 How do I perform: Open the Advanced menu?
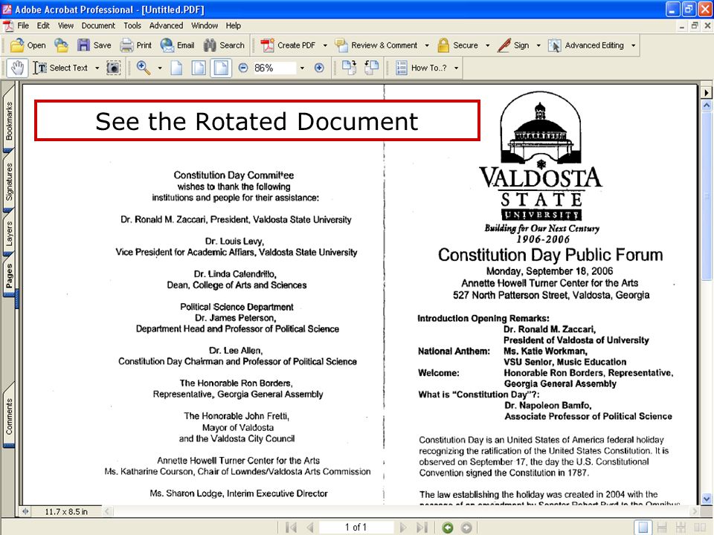[x=166, y=25]
